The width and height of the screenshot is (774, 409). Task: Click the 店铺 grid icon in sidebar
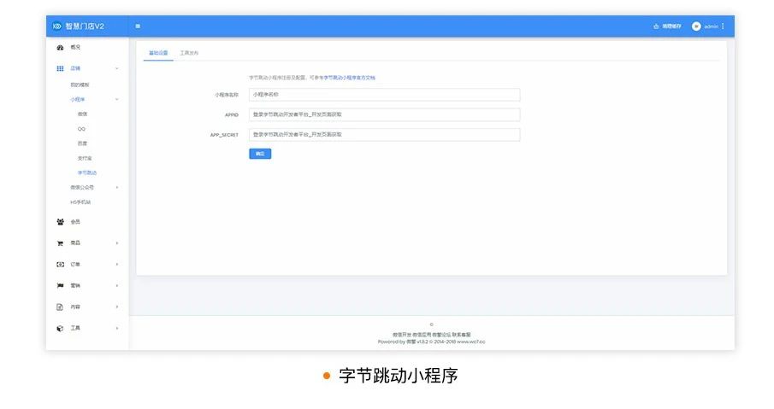(x=60, y=68)
